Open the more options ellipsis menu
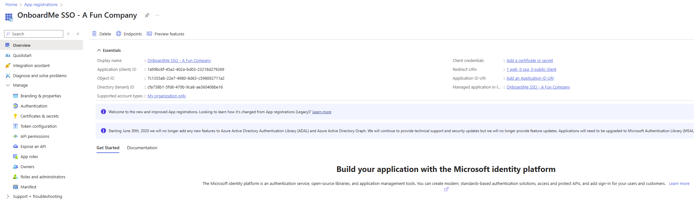This screenshot has width=694, height=202. click(157, 15)
